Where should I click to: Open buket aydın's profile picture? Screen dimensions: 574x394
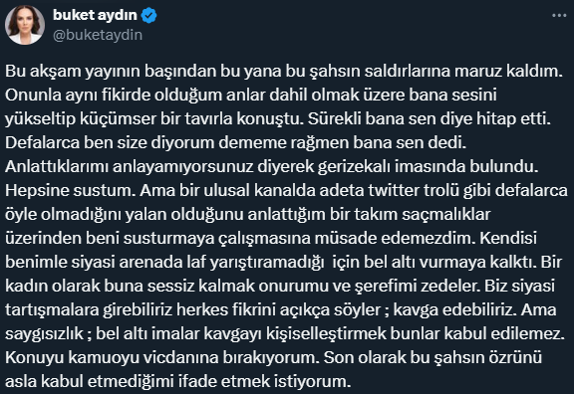[25, 25]
